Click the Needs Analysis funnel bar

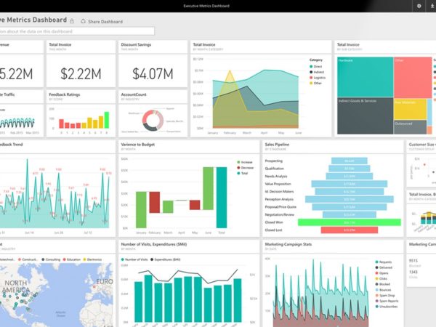(x=350, y=177)
